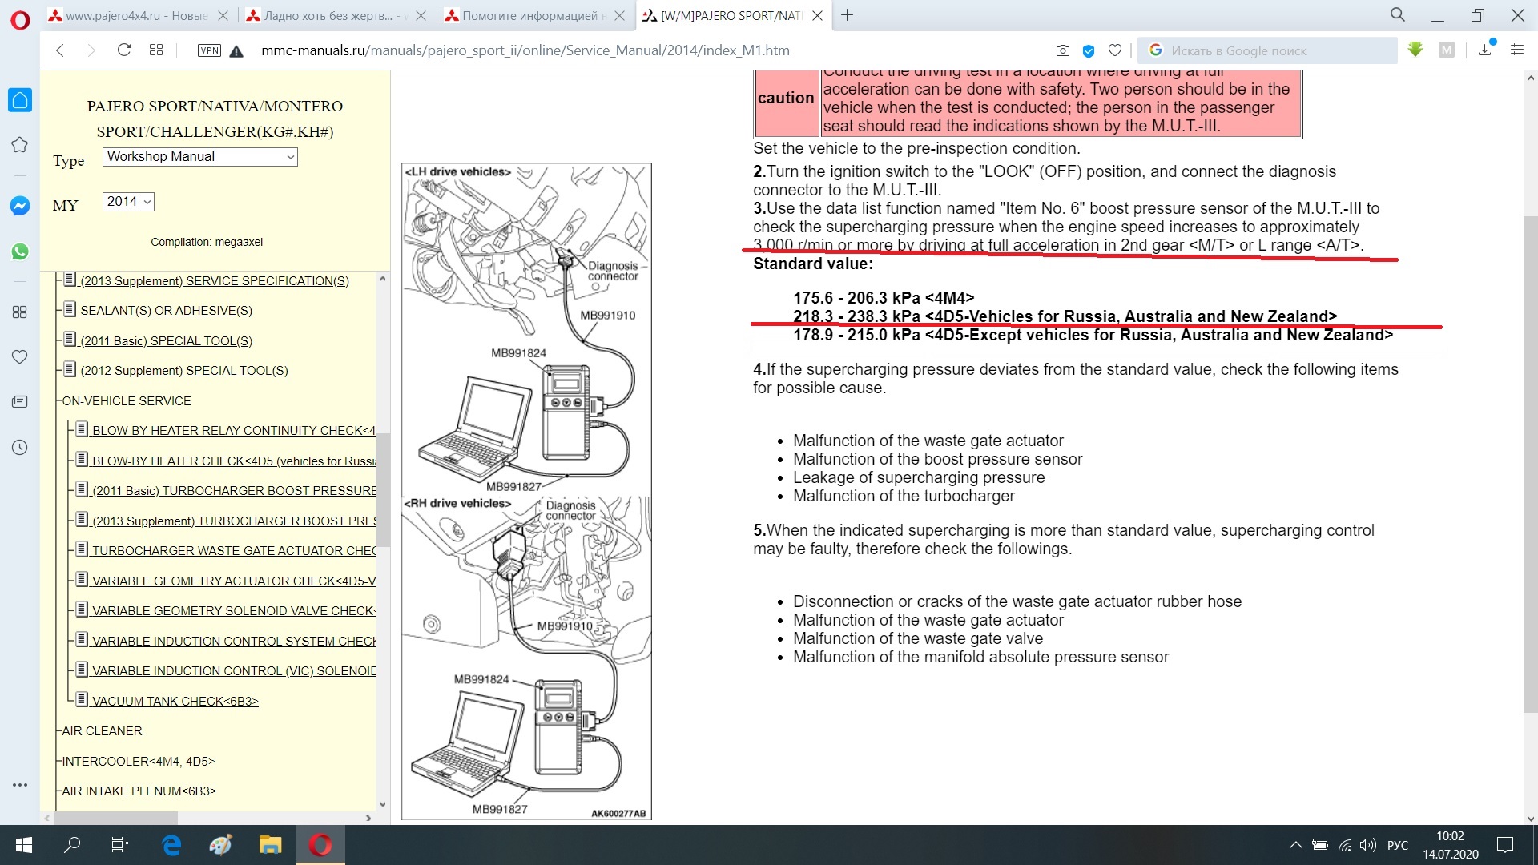Open History clock in sidebar
Viewport: 1538px width, 865px height.
[x=20, y=448]
